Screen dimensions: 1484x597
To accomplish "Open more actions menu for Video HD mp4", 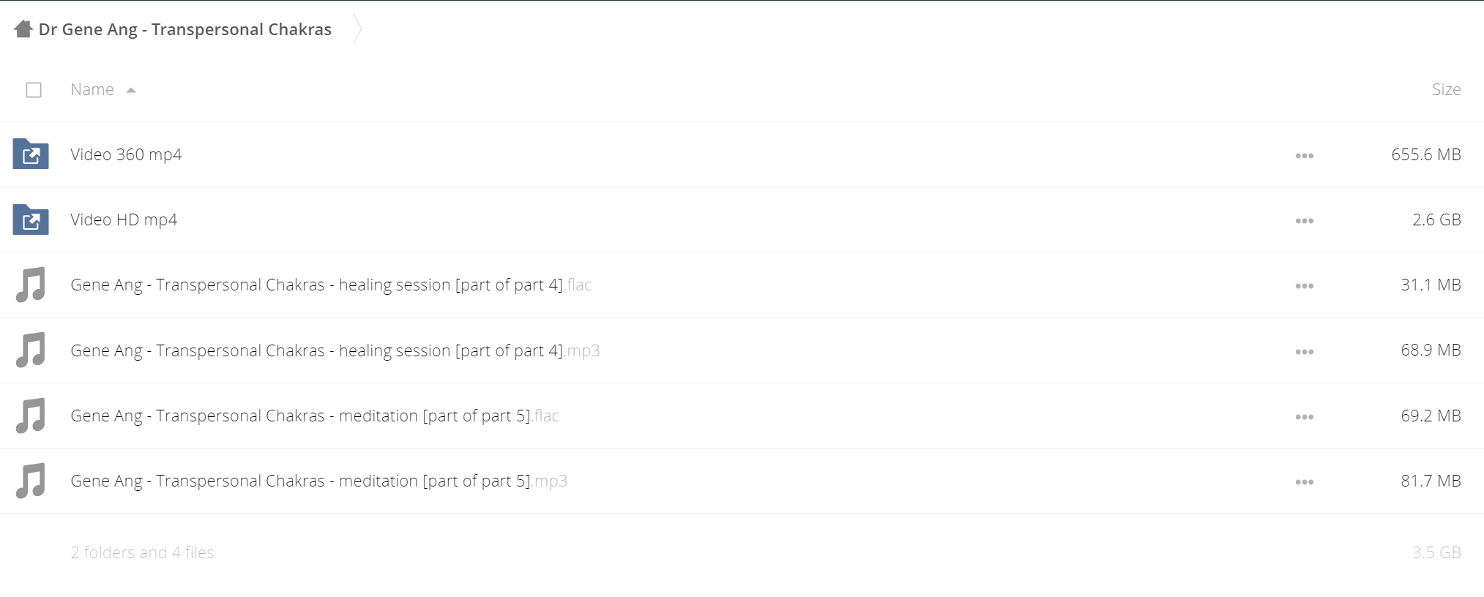I will click(x=1304, y=220).
